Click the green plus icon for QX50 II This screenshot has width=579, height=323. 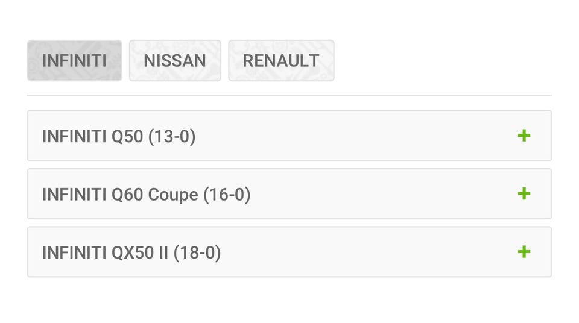click(x=524, y=251)
